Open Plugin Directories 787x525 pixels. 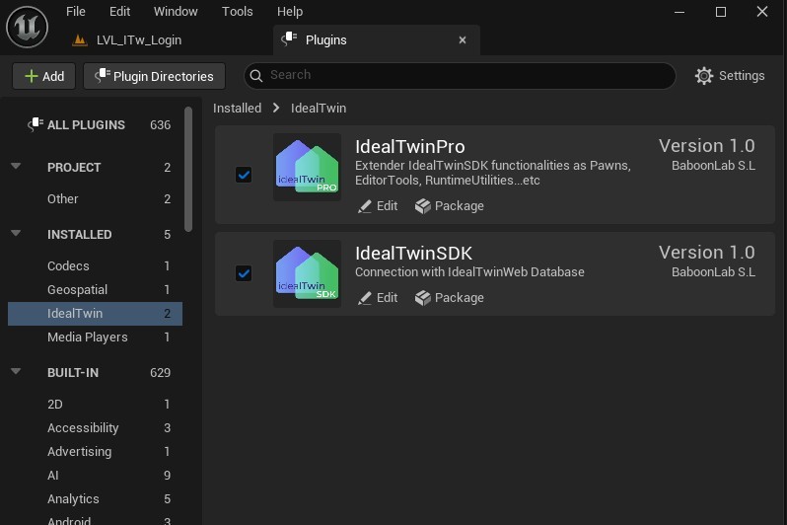pyautogui.click(x=154, y=76)
